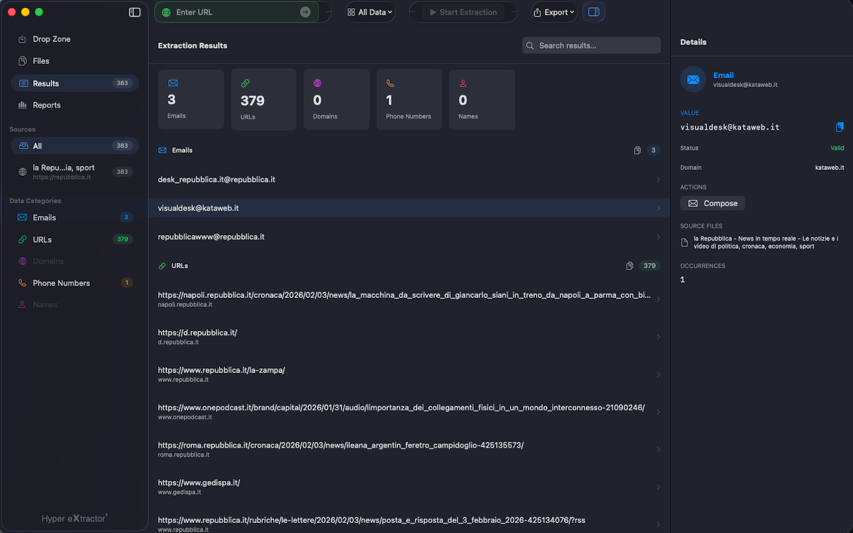Viewport: 853px width, 533px height.
Task: Open the Export dropdown menu
Action: 554,12
